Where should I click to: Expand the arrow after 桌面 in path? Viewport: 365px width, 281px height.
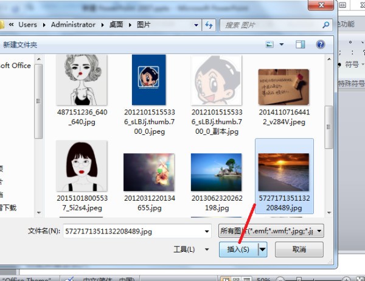tap(130, 25)
